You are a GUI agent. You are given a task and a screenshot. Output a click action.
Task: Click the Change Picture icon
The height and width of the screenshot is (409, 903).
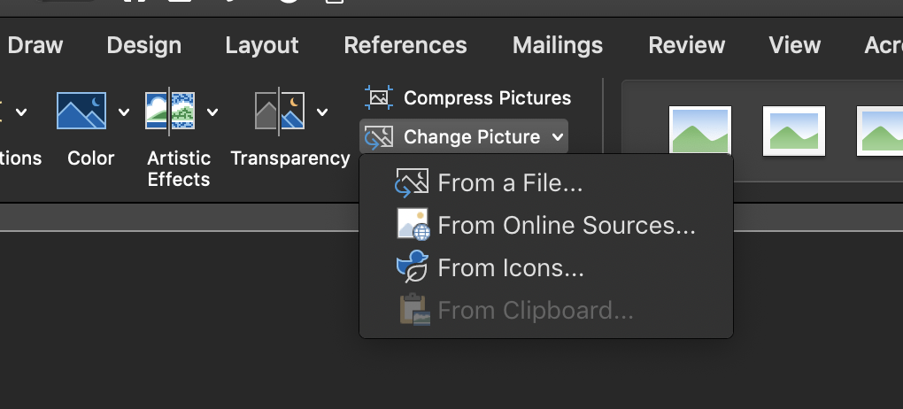coord(379,137)
